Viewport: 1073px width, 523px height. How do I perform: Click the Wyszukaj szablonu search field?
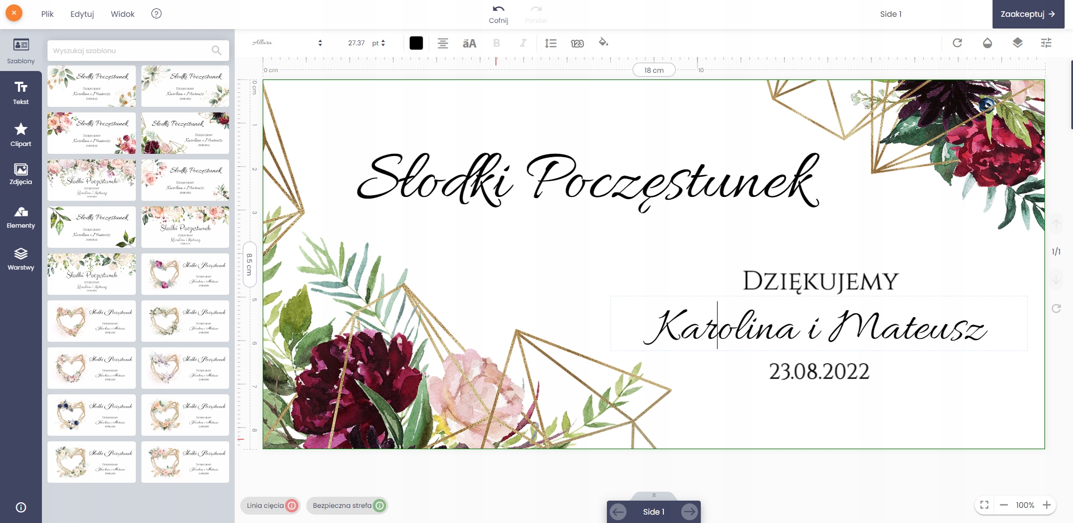[x=131, y=51]
